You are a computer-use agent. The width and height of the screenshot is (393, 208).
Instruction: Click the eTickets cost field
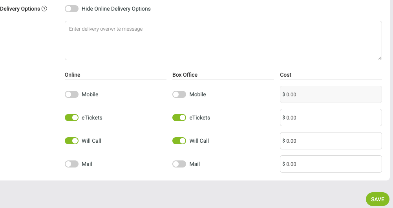tap(331, 118)
